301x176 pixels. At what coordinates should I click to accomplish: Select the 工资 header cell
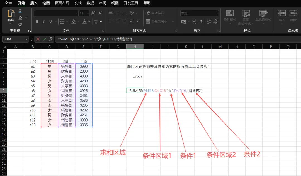point(84,61)
